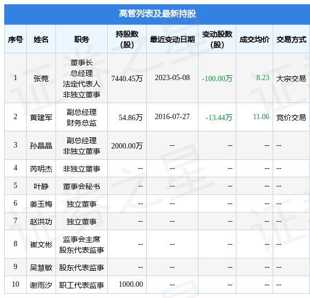The width and height of the screenshot is (310, 298).
Task: Select the 竞价交易 cell
Action: [291, 117]
